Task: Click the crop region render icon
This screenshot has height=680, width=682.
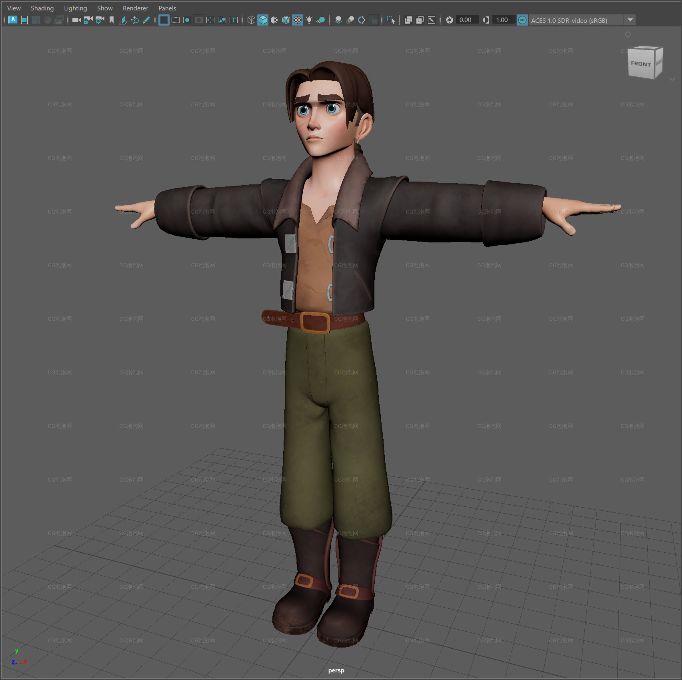Action: pyautogui.click(x=24, y=20)
